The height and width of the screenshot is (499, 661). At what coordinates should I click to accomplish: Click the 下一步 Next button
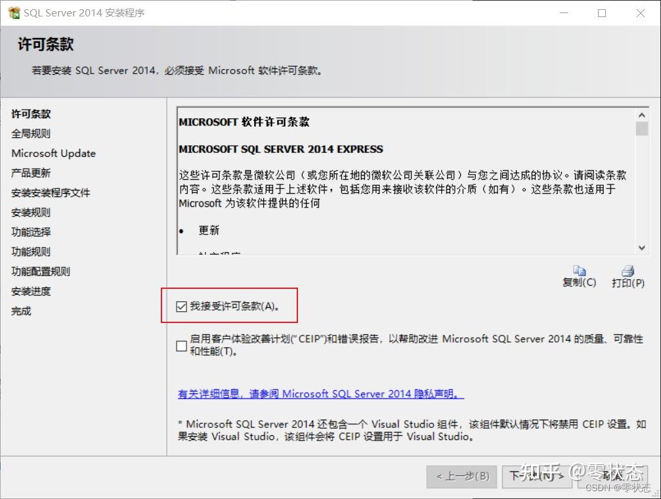[x=537, y=475]
